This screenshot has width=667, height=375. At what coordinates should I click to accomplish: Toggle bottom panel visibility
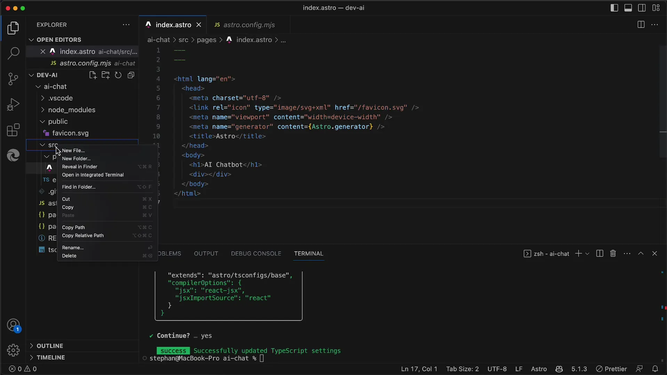pyautogui.click(x=628, y=8)
